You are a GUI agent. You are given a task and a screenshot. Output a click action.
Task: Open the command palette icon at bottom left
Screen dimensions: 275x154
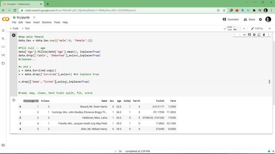(3, 145)
